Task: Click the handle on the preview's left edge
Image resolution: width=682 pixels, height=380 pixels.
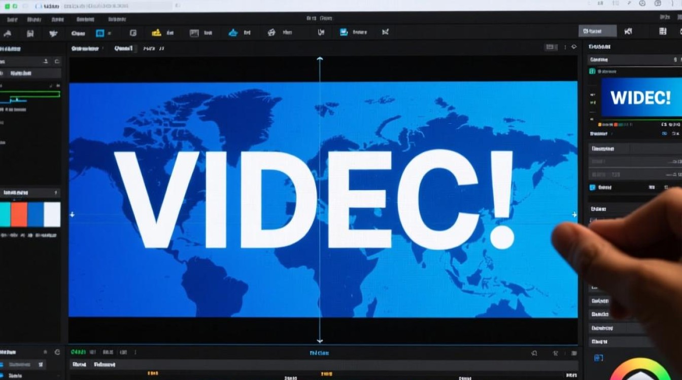Action: (72, 214)
